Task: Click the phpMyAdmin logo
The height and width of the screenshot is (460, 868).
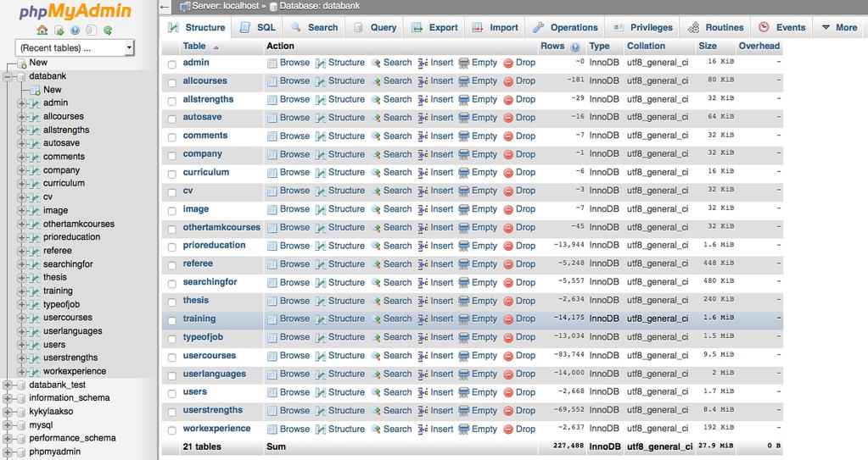Action: click(76, 12)
